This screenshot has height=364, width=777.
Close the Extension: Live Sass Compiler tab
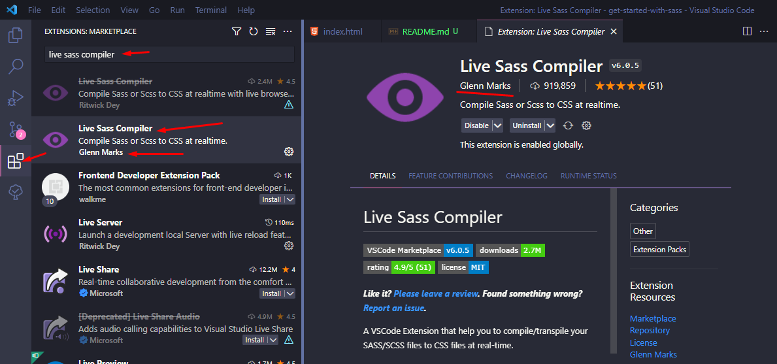click(613, 32)
